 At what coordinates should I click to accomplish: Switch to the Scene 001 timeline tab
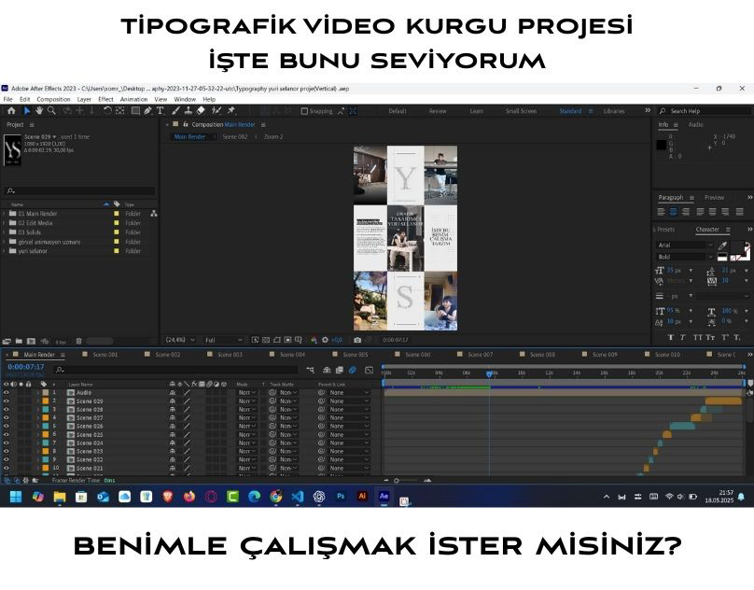[x=105, y=355]
